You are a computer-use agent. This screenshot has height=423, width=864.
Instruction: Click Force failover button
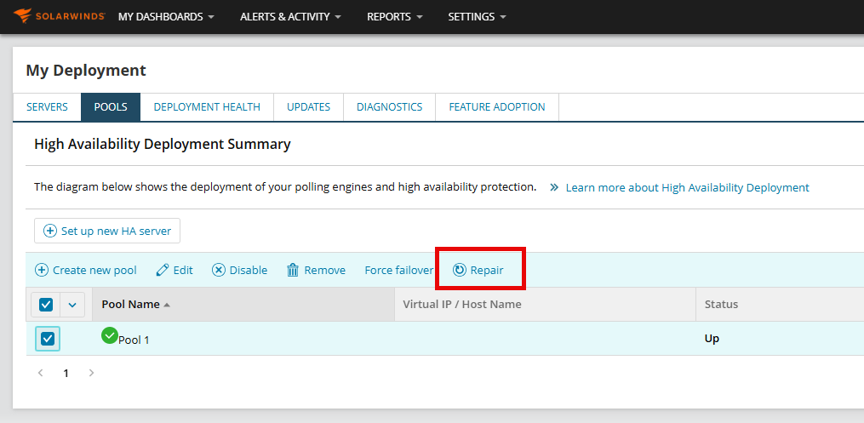point(398,270)
